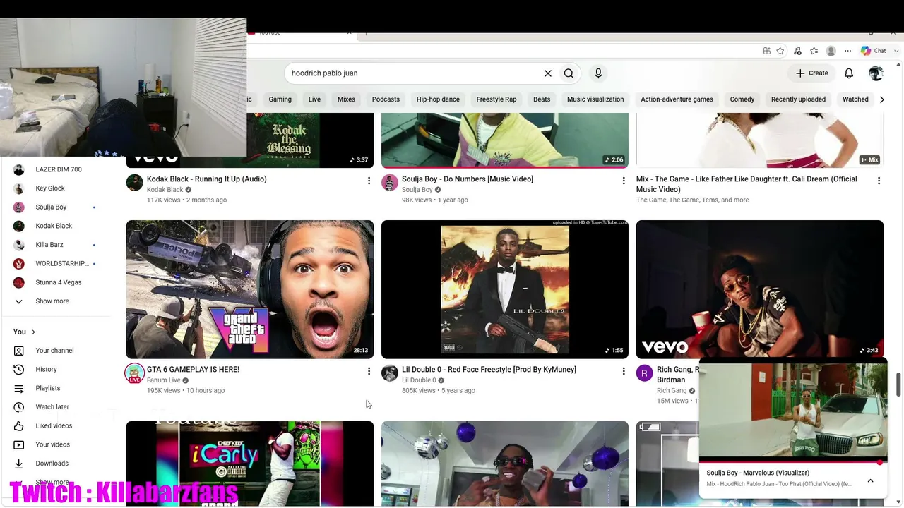The image size is (904, 508).
Task: Open Watch later list
Action: [x=52, y=407]
